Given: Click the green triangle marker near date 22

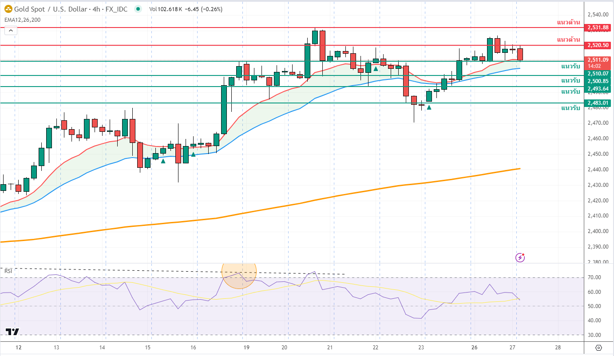Looking at the screenshot, I should pos(376,69).
